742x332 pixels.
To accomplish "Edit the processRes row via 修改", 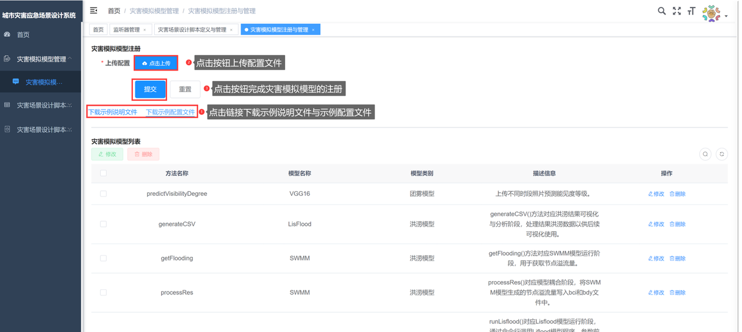I will [x=656, y=293].
